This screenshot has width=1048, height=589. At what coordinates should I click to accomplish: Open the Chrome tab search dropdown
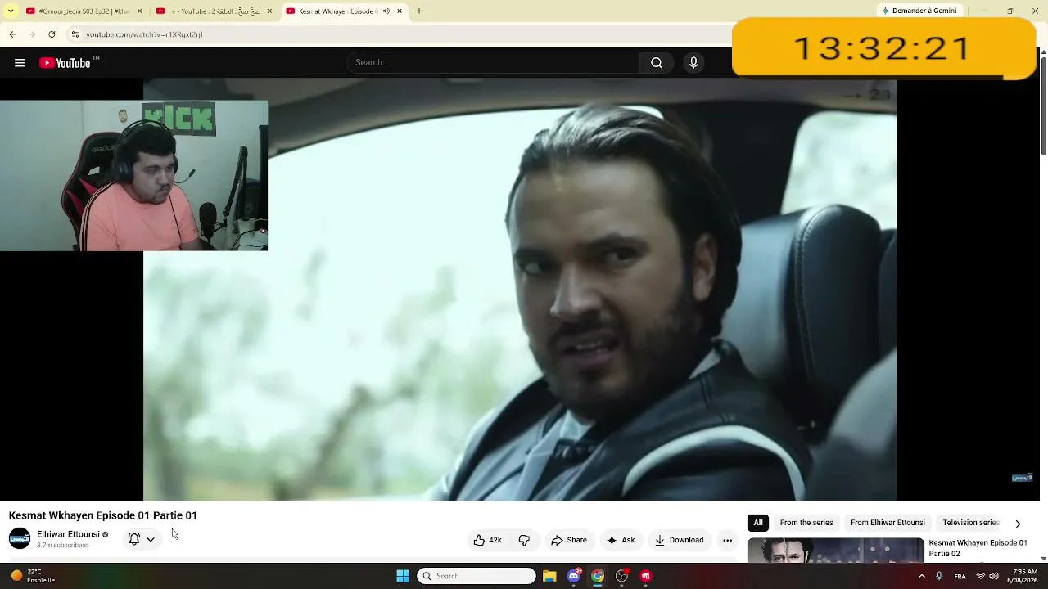click(11, 11)
